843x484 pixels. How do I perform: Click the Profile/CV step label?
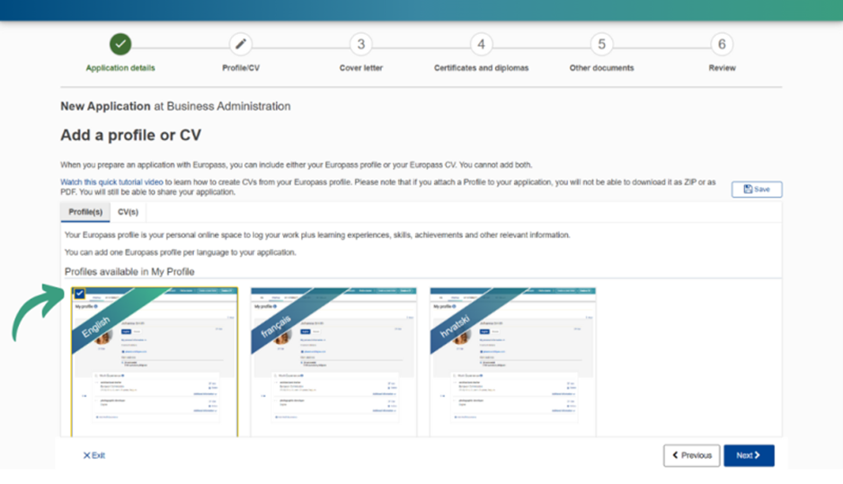click(x=241, y=68)
